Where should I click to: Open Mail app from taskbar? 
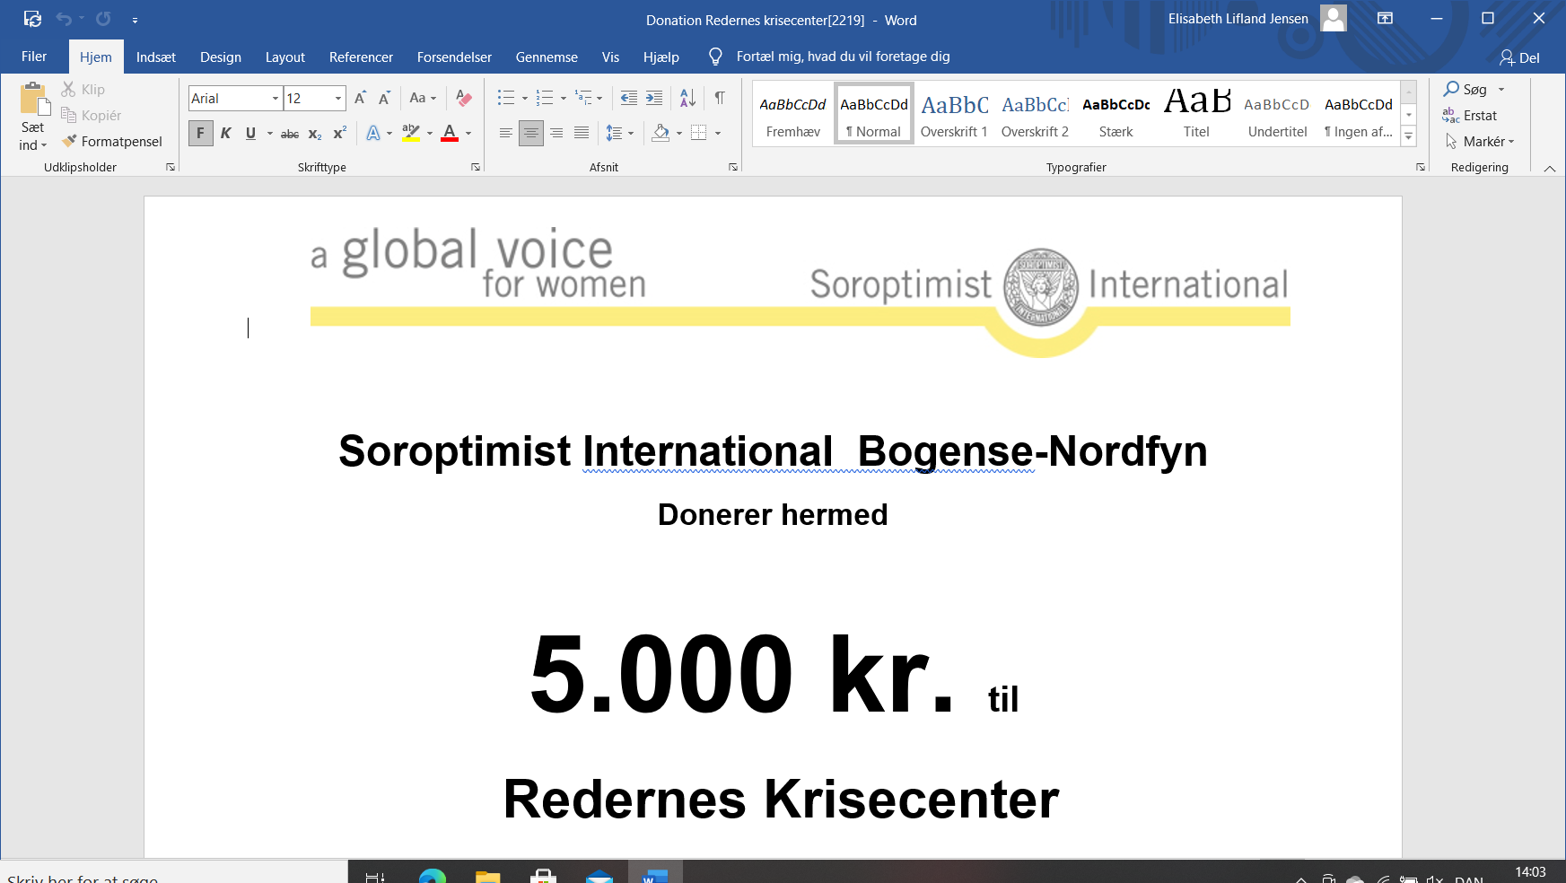pyautogui.click(x=599, y=876)
